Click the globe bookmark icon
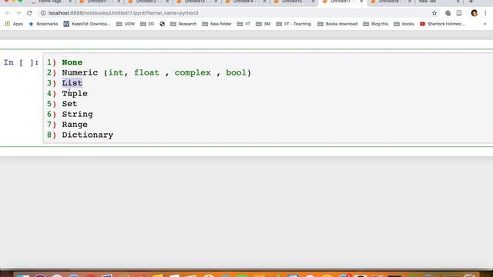493x277 pixels. 163,24
